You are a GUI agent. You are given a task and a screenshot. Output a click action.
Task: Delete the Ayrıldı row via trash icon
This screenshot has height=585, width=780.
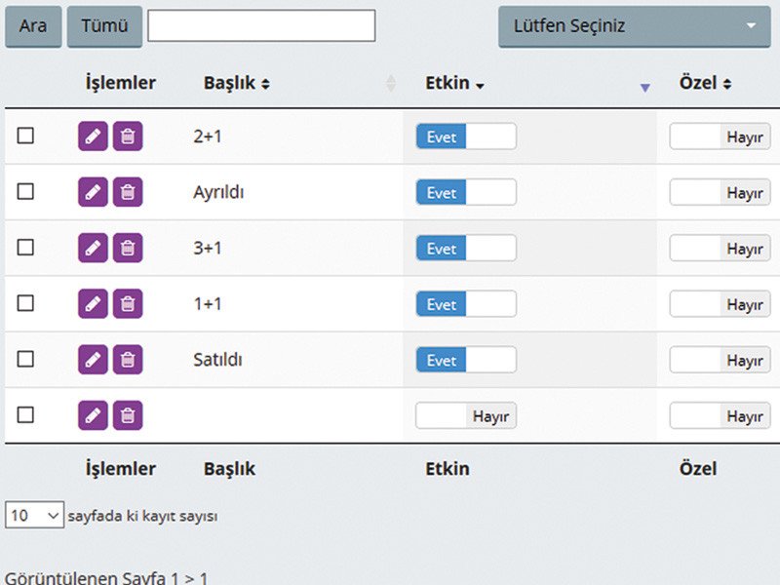coord(128,192)
